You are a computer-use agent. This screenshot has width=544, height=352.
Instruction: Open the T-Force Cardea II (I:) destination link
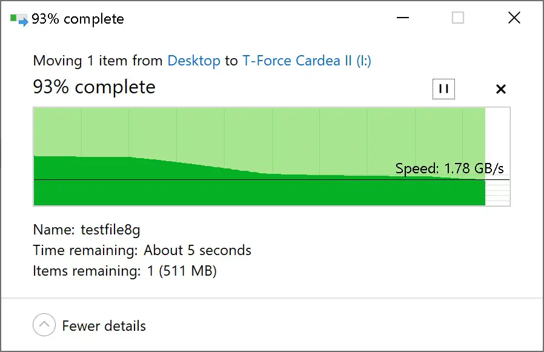pyautogui.click(x=307, y=61)
